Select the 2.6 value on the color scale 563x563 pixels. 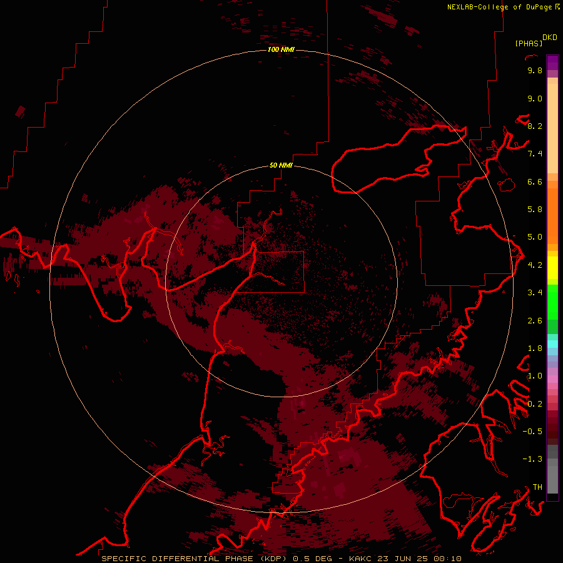[535, 321]
